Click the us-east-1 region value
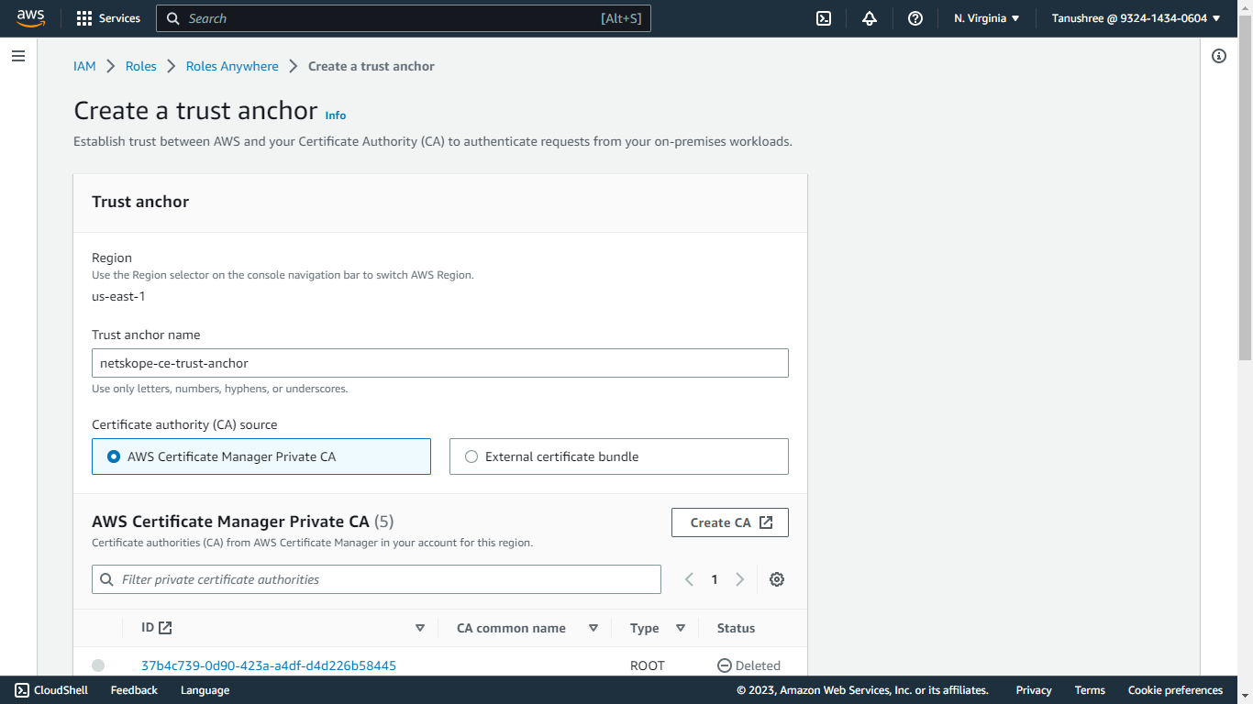The width and height of the screenshot is (1253, 704). 118,296
